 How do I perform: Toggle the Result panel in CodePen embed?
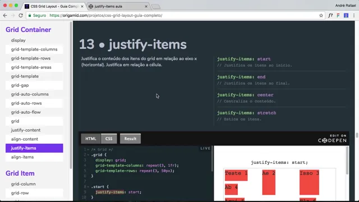pos(130,139)
